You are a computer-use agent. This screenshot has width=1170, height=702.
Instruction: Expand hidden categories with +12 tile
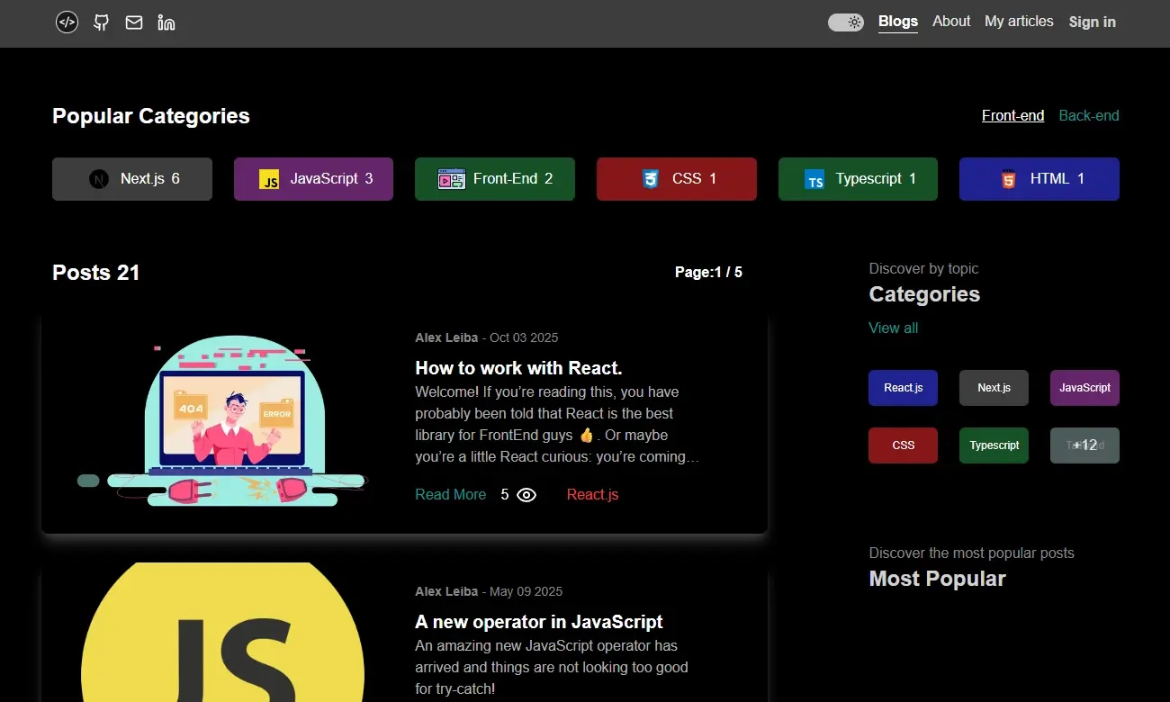1084,445
